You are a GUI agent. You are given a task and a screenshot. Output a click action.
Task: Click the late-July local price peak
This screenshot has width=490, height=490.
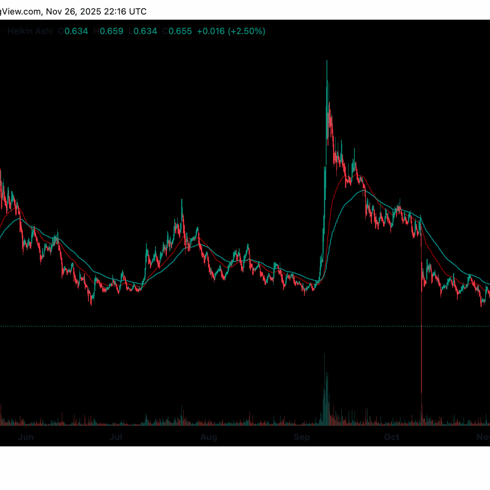pyautogui.click(x=182, y=201)
